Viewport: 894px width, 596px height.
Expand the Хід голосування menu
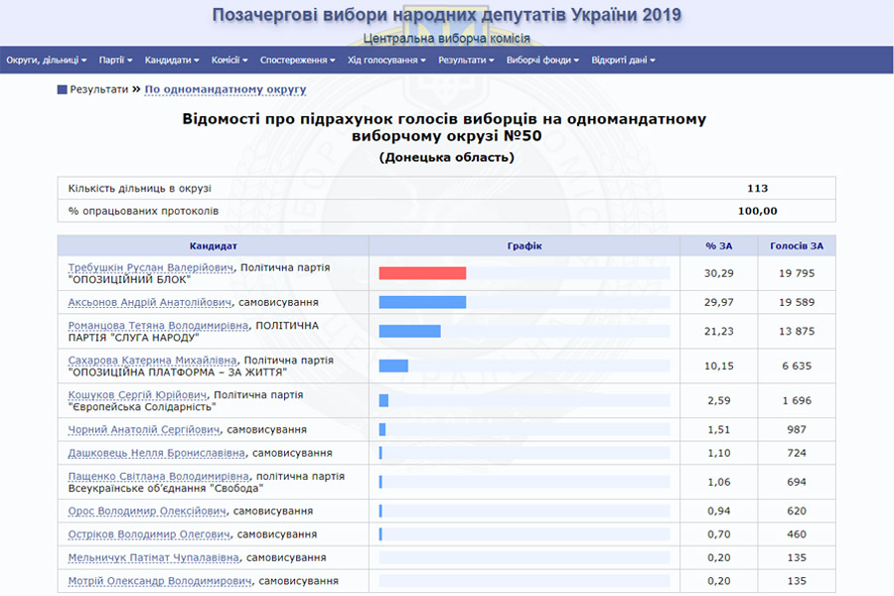(x=386, y=60)
